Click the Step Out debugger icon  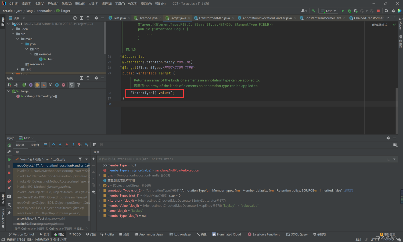click(x=73, y=145)
